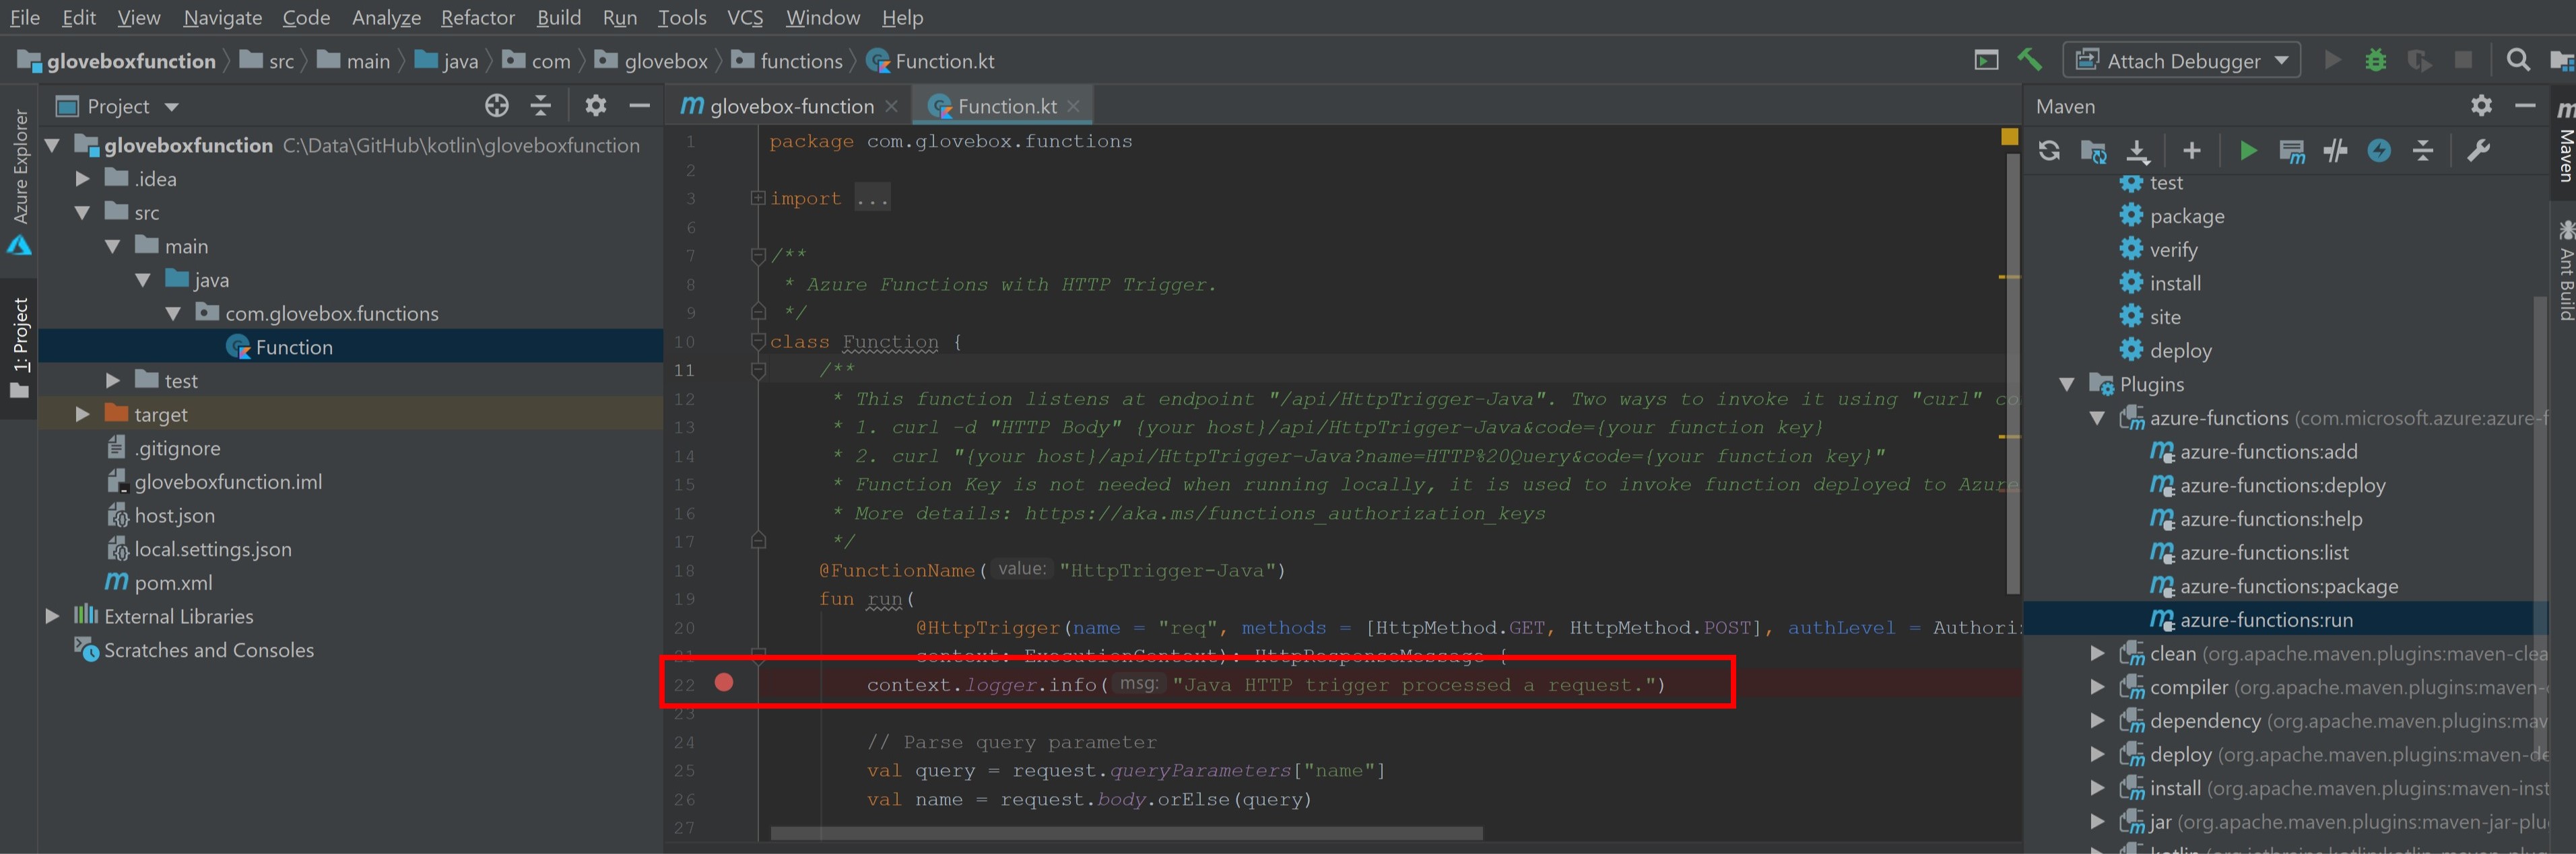Expand the target folder in project tree

(83, 415)
